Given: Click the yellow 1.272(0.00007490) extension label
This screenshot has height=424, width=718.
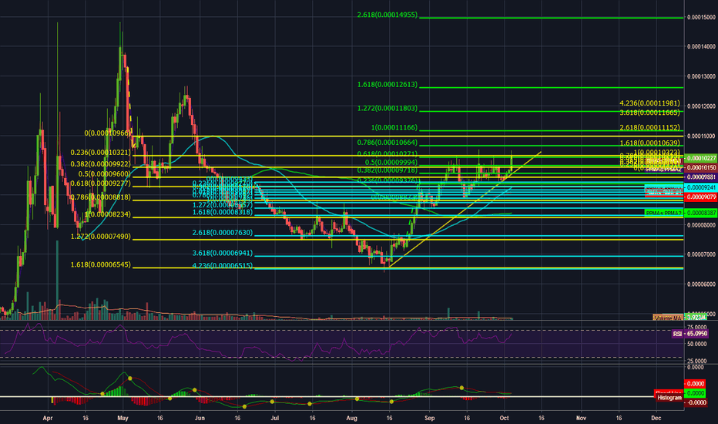Looking at the screenshot, I should 101,237.
